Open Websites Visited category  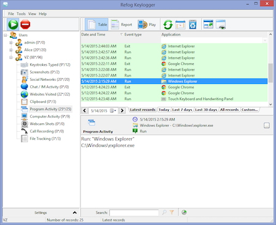point(50,94)
